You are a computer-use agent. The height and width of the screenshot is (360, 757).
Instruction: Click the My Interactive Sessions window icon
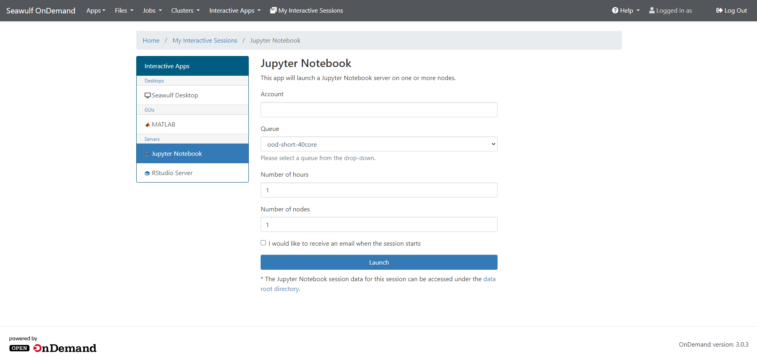click(x=273, y=10)
